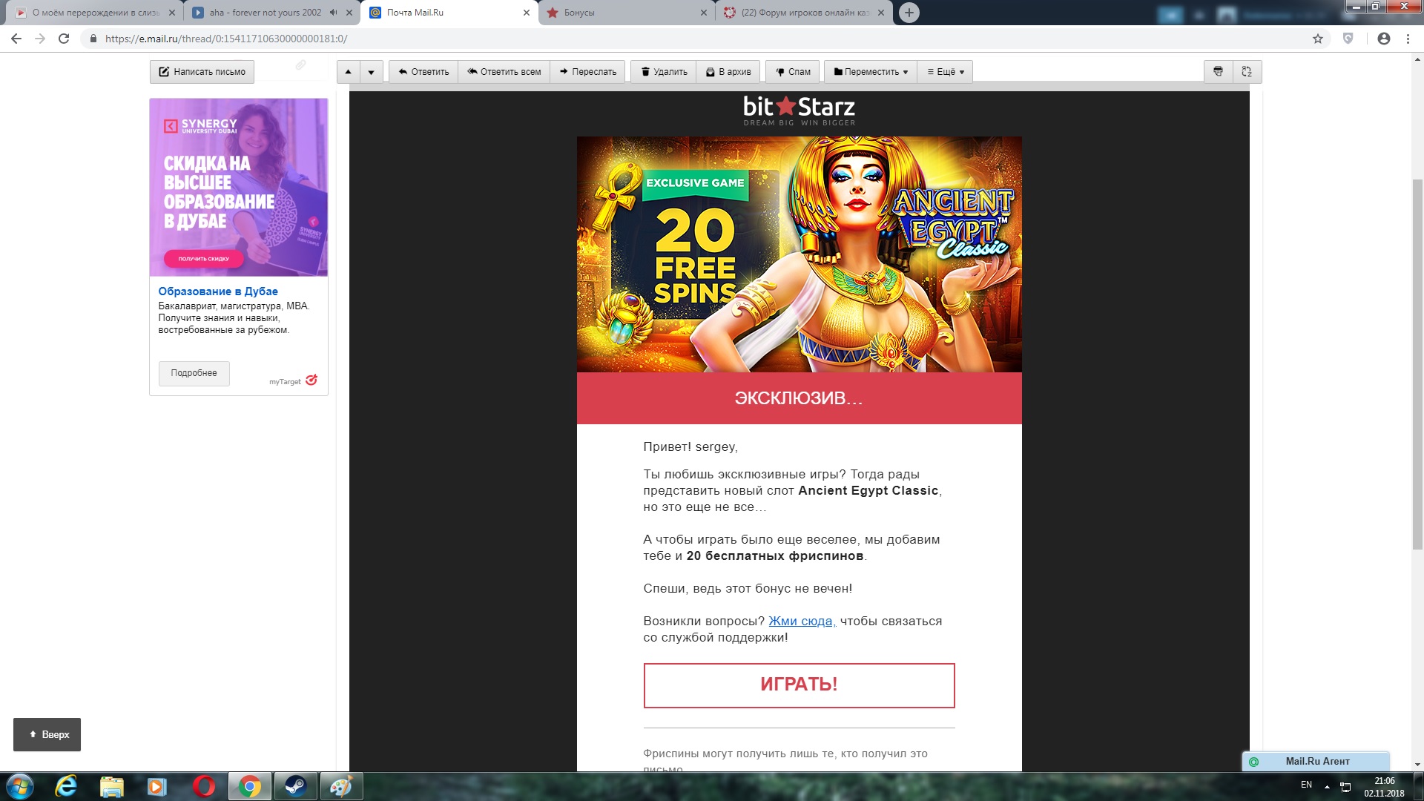Click the print icon in the mail toolbar

coord(1218,72)
